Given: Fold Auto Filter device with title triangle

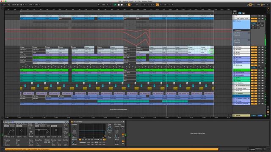Looking at the screenshot, I should [x=74, y=122].
